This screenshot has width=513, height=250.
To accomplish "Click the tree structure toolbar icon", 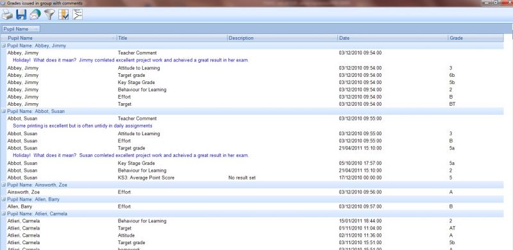I will tap(78, 14).
